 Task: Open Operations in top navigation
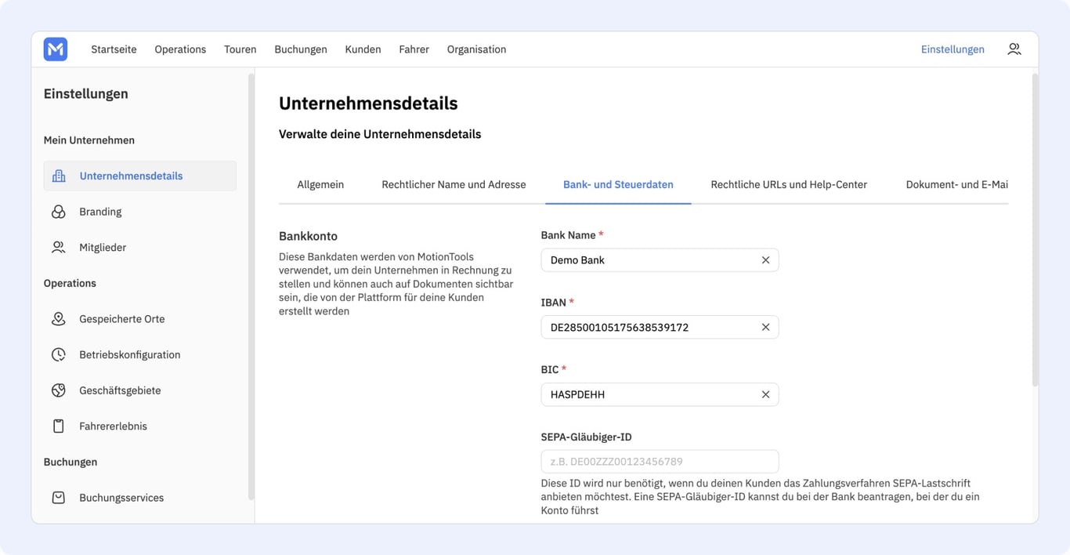point(180,49)
